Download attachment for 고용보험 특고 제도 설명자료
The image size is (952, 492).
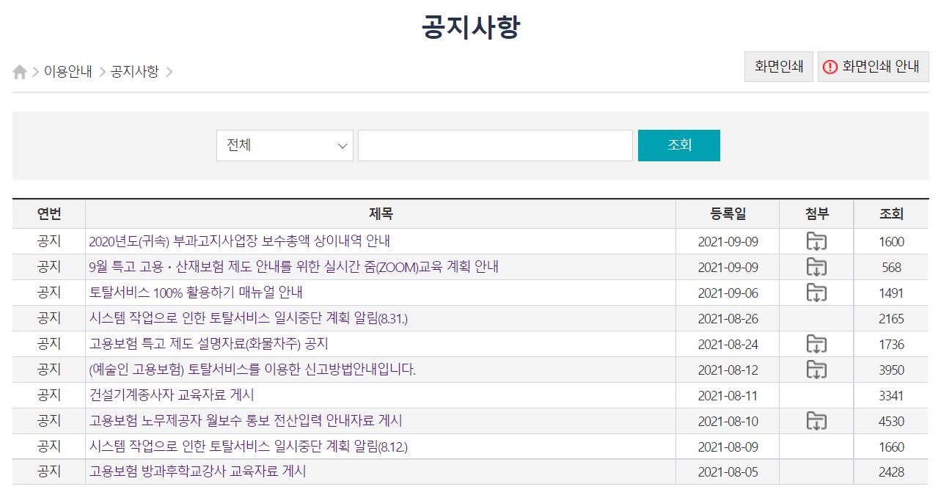(x=816, y=344)
